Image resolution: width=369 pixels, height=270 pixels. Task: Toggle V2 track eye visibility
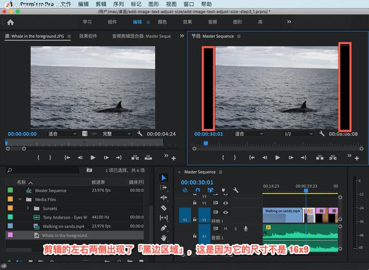(x=225, y=203)
